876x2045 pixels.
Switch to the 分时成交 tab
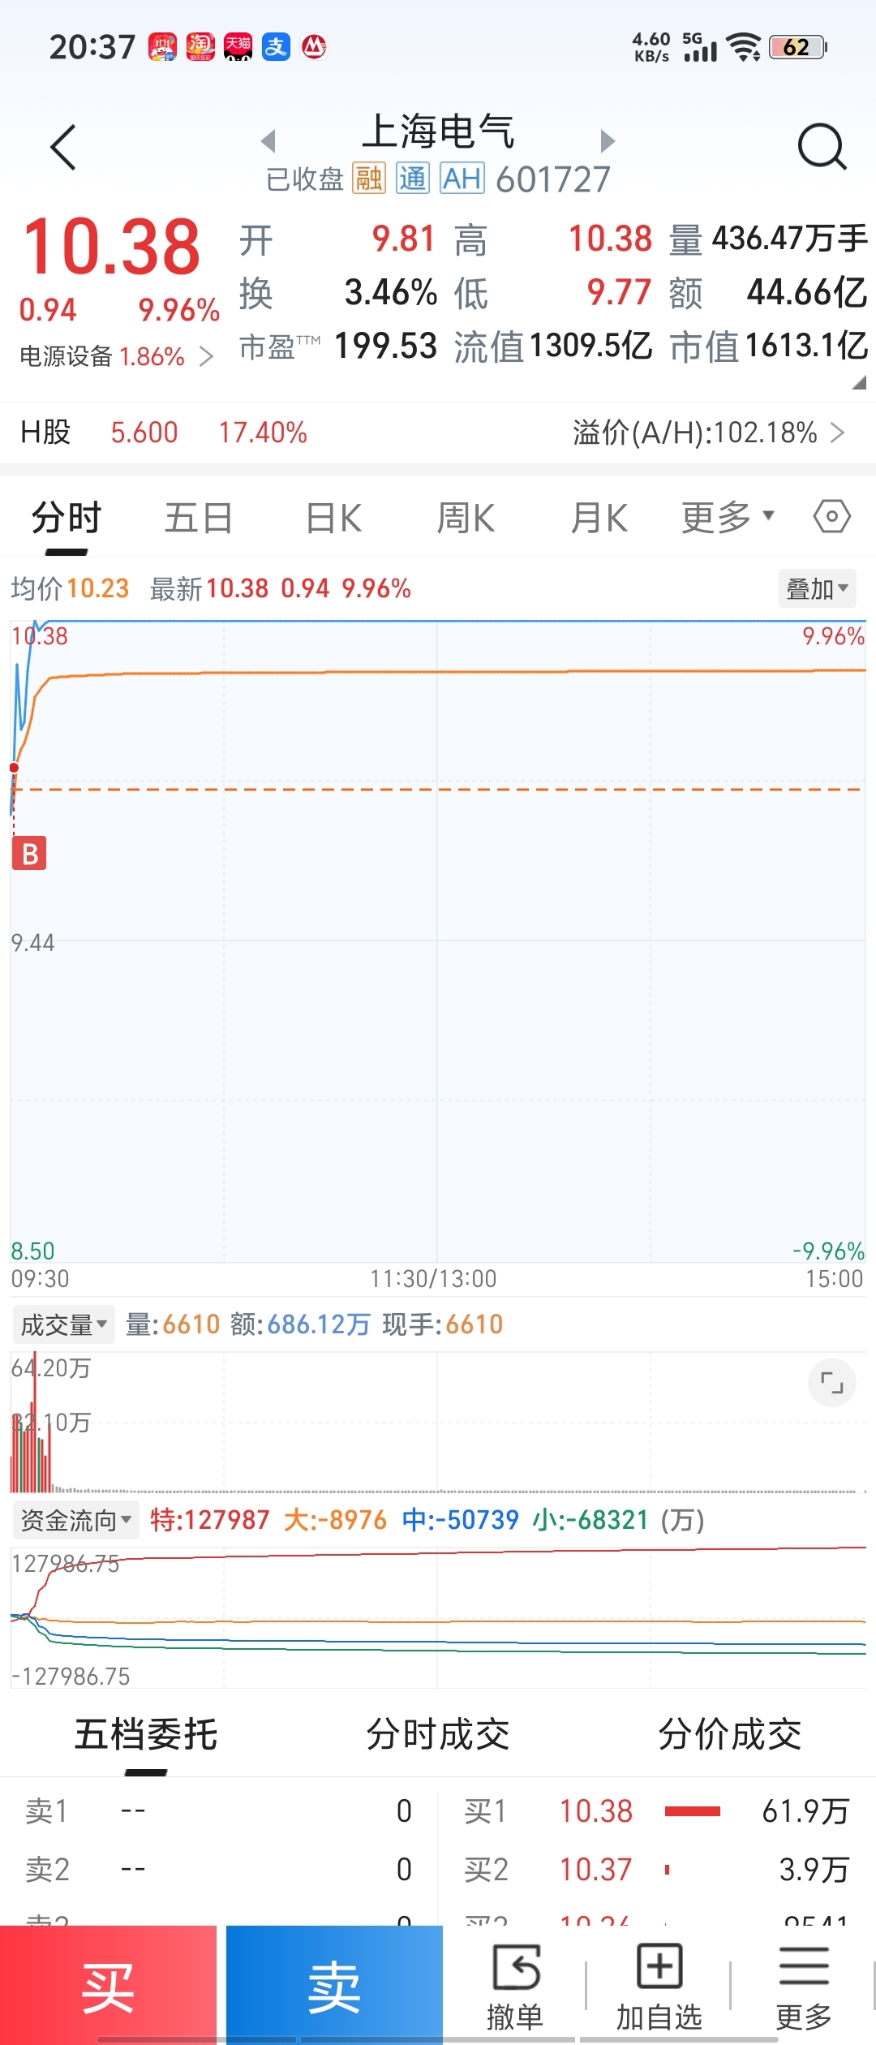[x=438, y=1734]
